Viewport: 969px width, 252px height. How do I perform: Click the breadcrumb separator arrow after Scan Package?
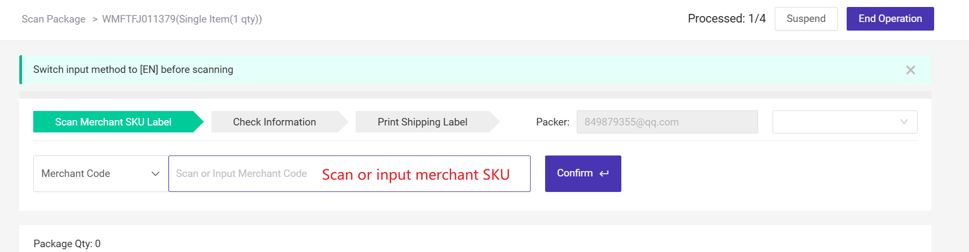click(95, 19)
